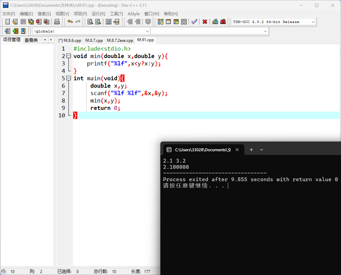Click line number 6 in the gutter
Screen dimensions: 341x275
63,86
